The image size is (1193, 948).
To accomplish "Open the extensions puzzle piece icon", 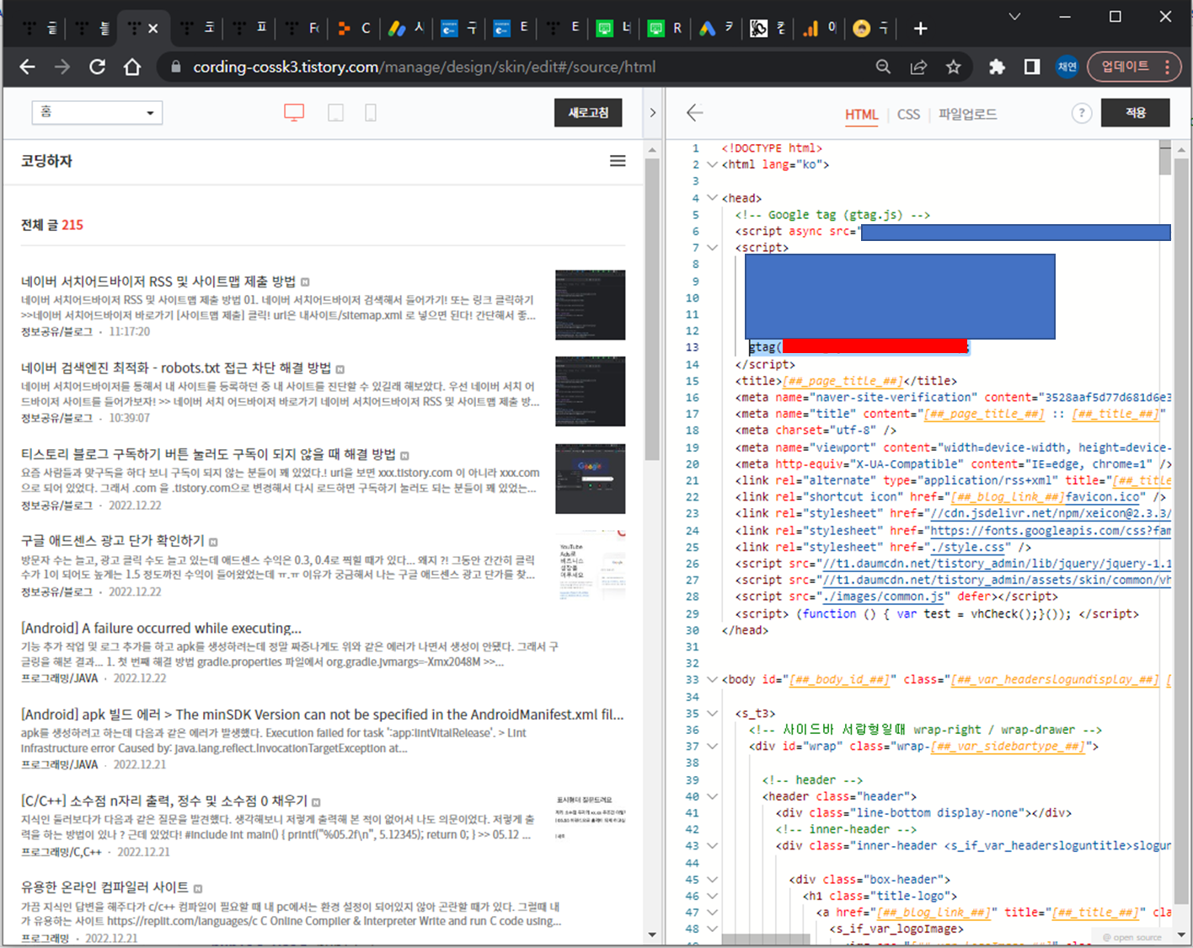I will (x=997, y=67).
